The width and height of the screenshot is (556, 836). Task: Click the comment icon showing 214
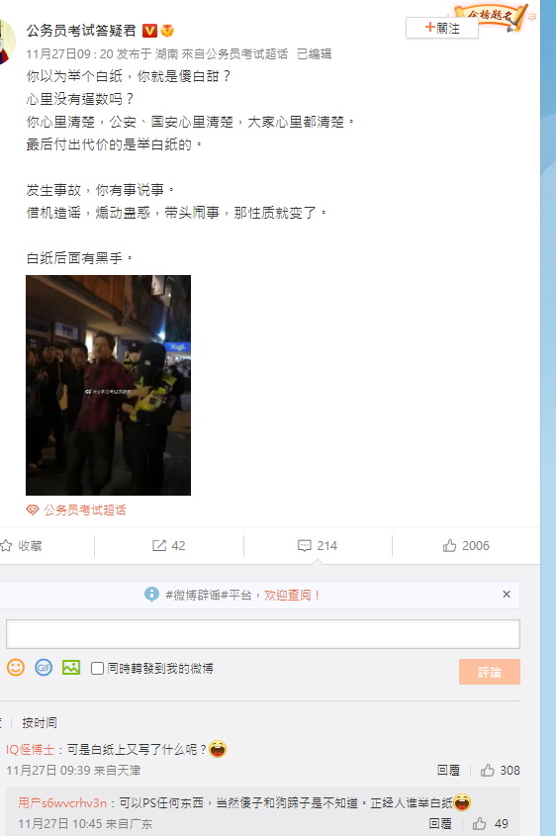[305, 545]
